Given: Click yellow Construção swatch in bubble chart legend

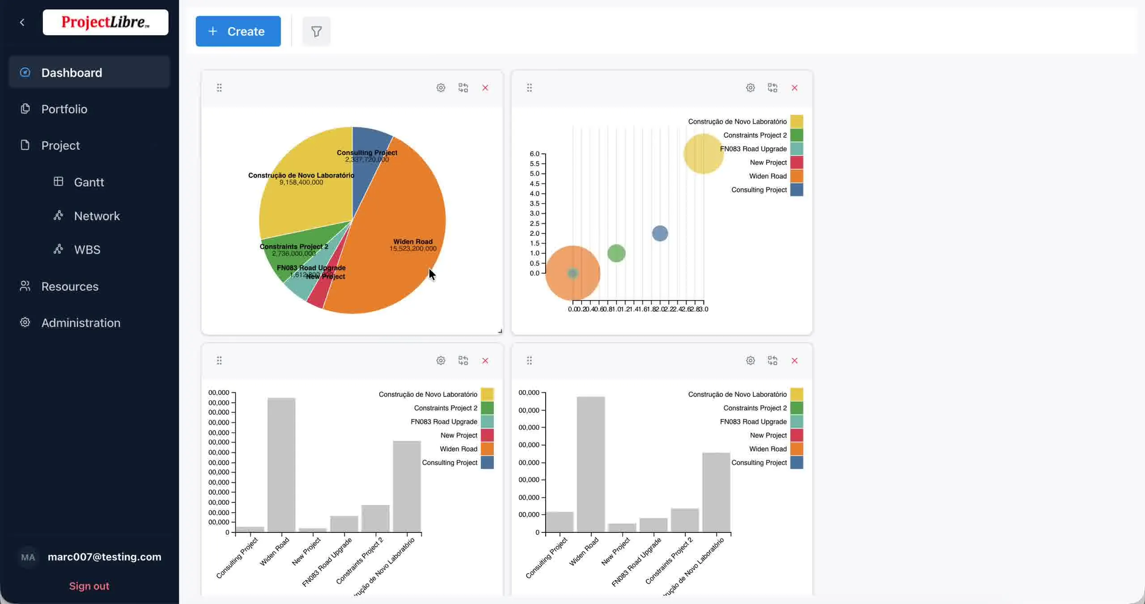Looking at the screenshot, I should 796,121.
